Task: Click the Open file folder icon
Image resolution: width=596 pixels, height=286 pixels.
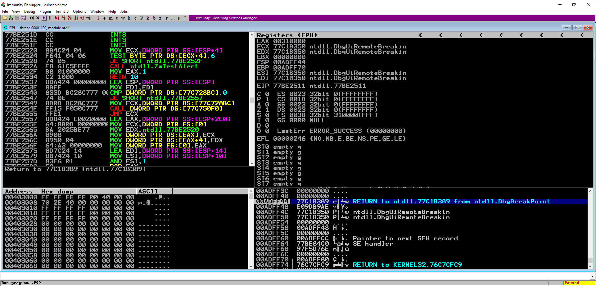Action: [x=5, y=18]
